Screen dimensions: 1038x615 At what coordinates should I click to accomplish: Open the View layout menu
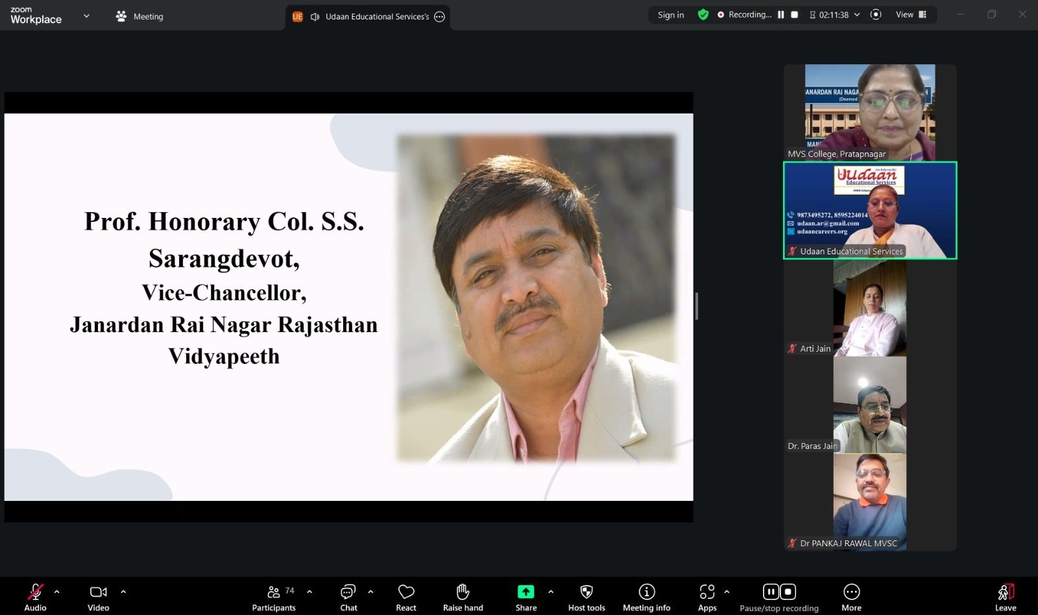tap(911, 15)
